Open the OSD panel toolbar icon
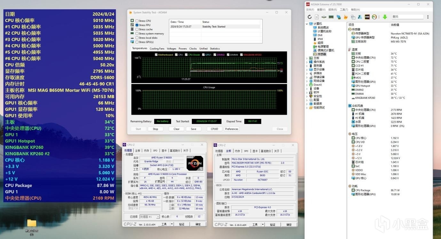 click(367, 17)
